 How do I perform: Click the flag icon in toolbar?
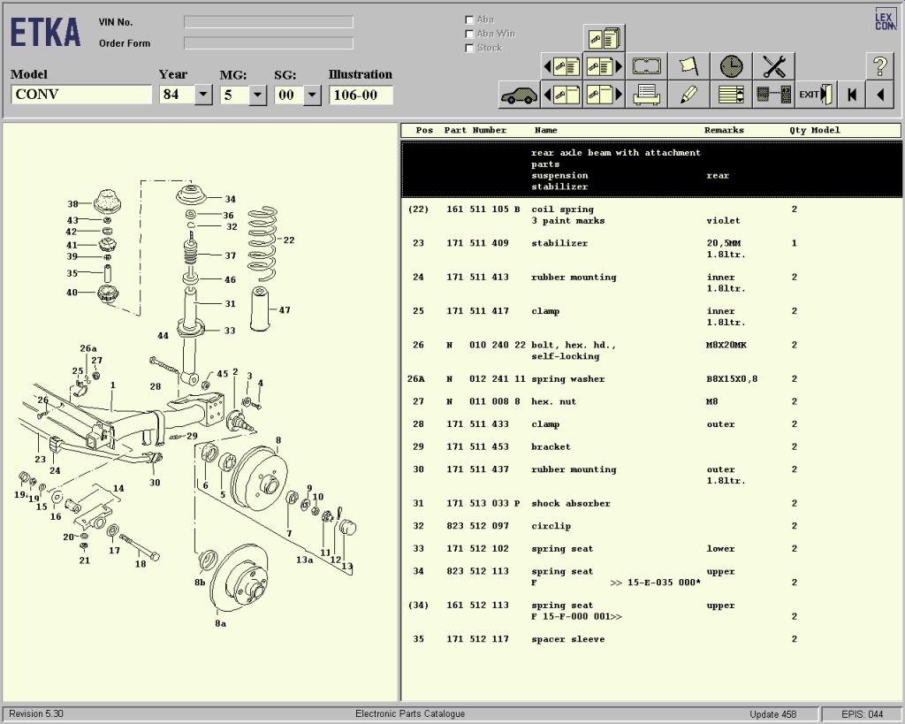[688, 66]
